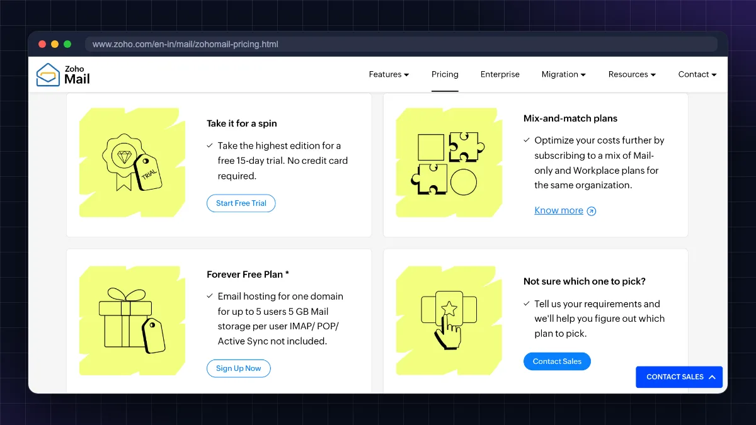Open the Contact dropdown

tap(697, 74)
